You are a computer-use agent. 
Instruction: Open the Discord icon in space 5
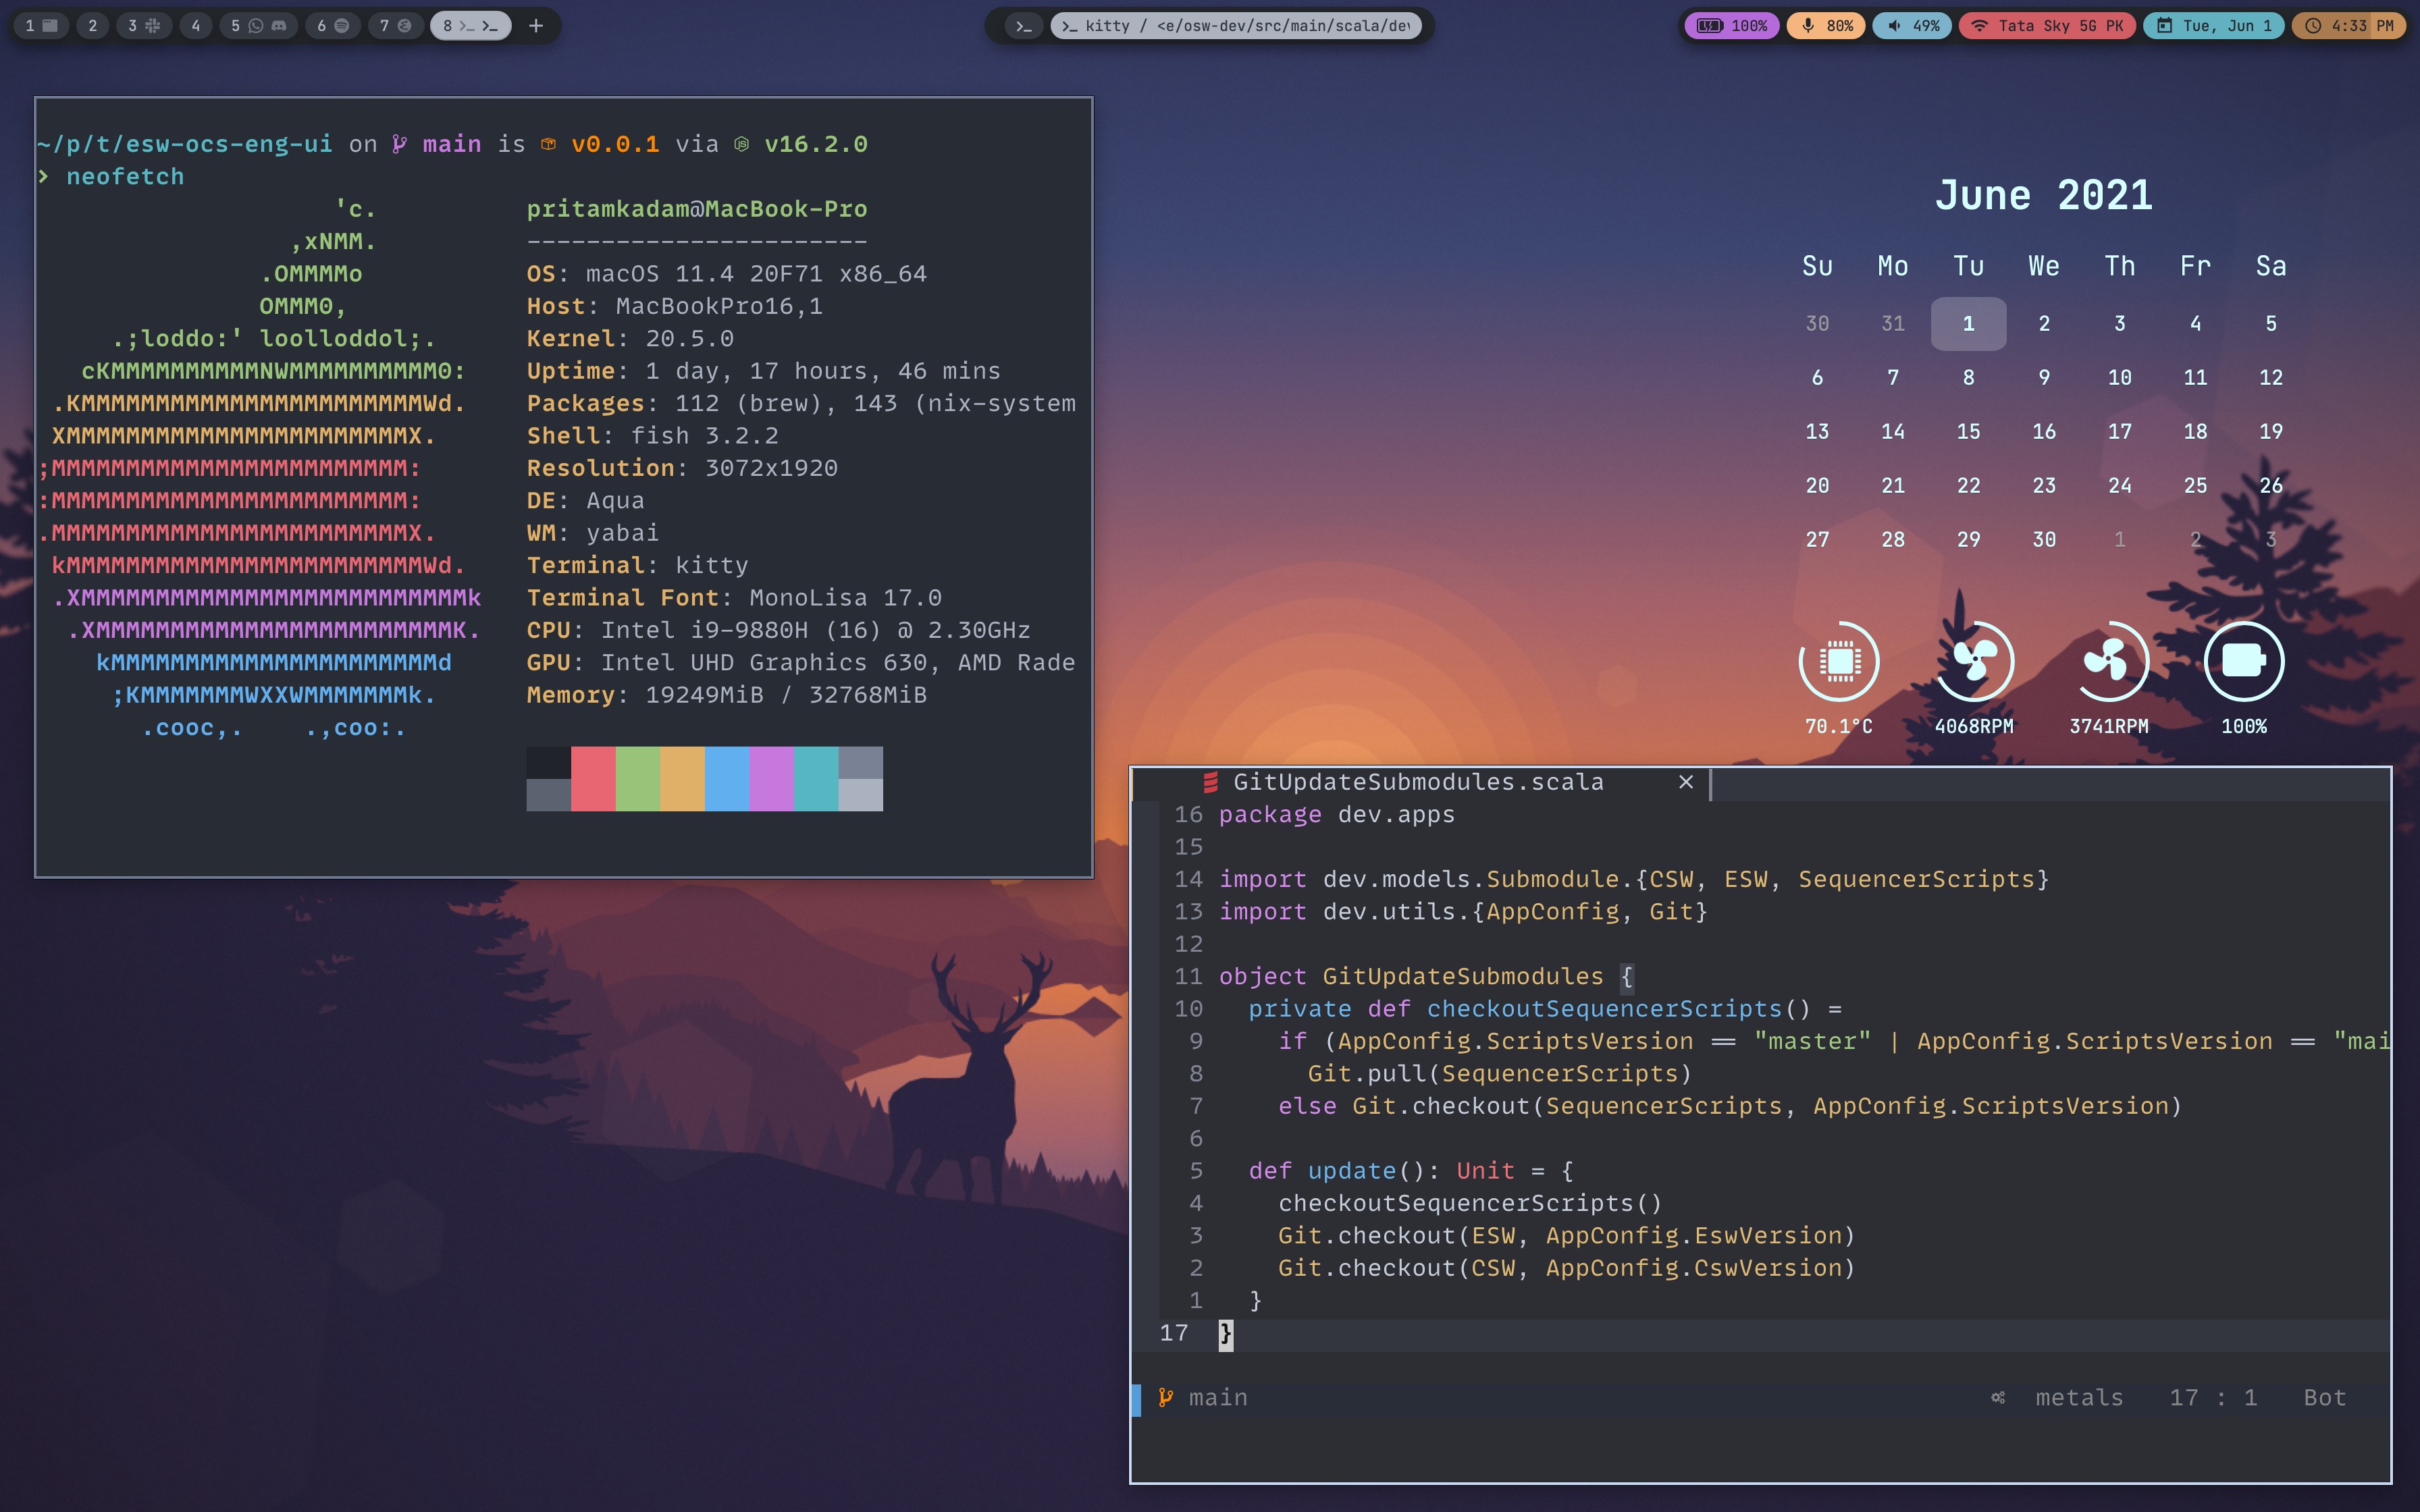279,26
